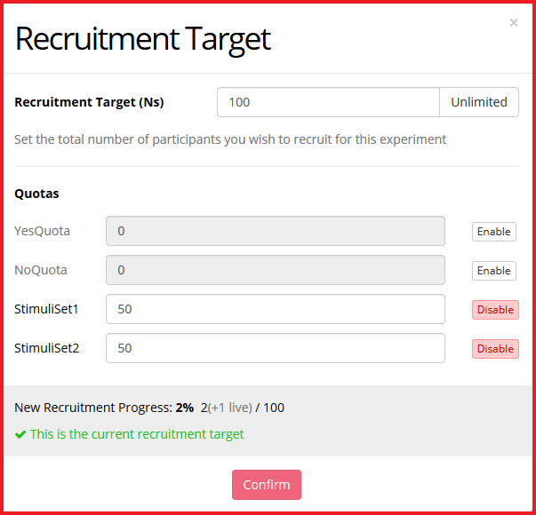This screenshot has height=515, width=536.
Task: Click the green checkmark status icon
Action: click(20, 435)
